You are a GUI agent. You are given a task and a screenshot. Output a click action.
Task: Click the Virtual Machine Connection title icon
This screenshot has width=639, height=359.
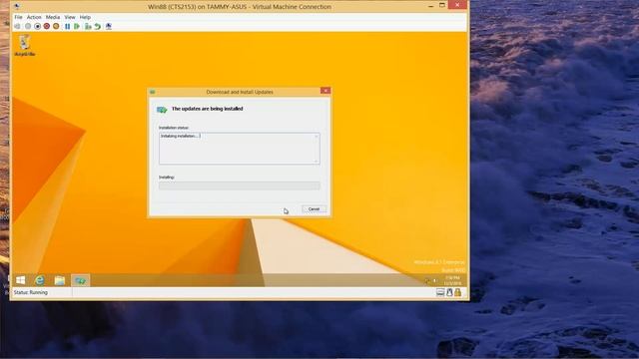pos(17,6)
